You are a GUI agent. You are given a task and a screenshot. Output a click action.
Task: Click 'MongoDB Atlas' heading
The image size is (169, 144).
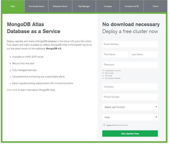tap(25, 24)
